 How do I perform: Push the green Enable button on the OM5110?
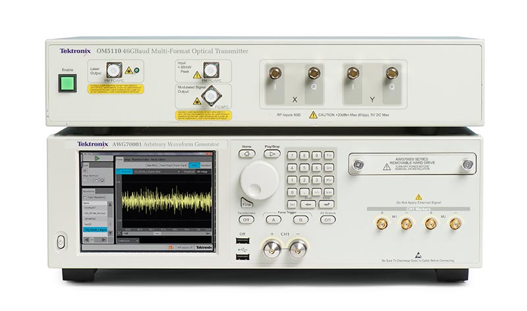click(x=68, y=84)
